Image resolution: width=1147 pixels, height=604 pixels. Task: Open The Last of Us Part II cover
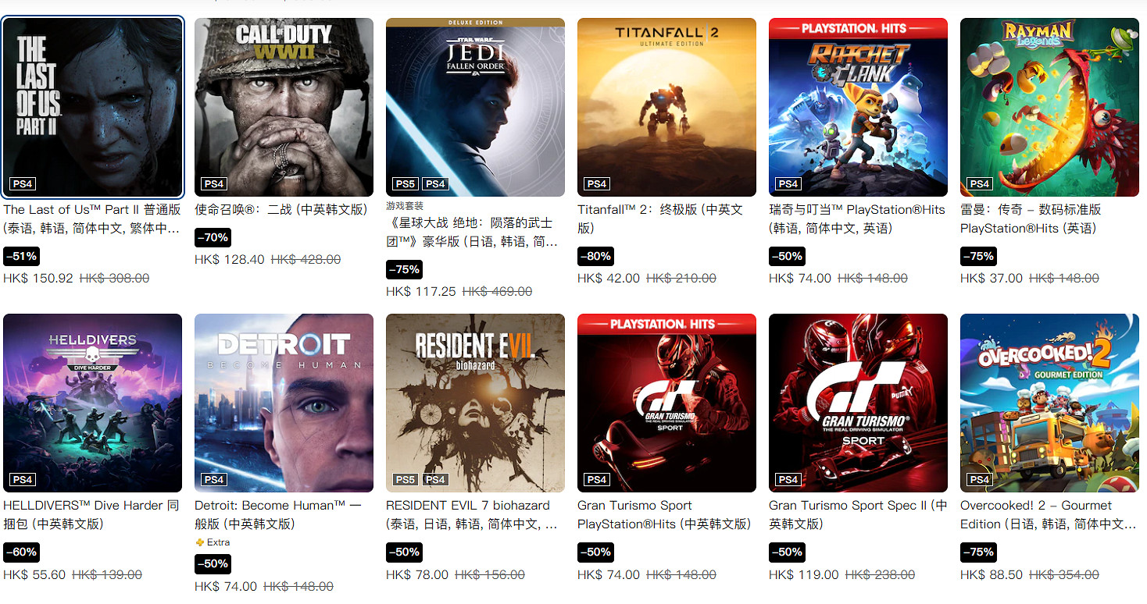(x=92, y=107)
